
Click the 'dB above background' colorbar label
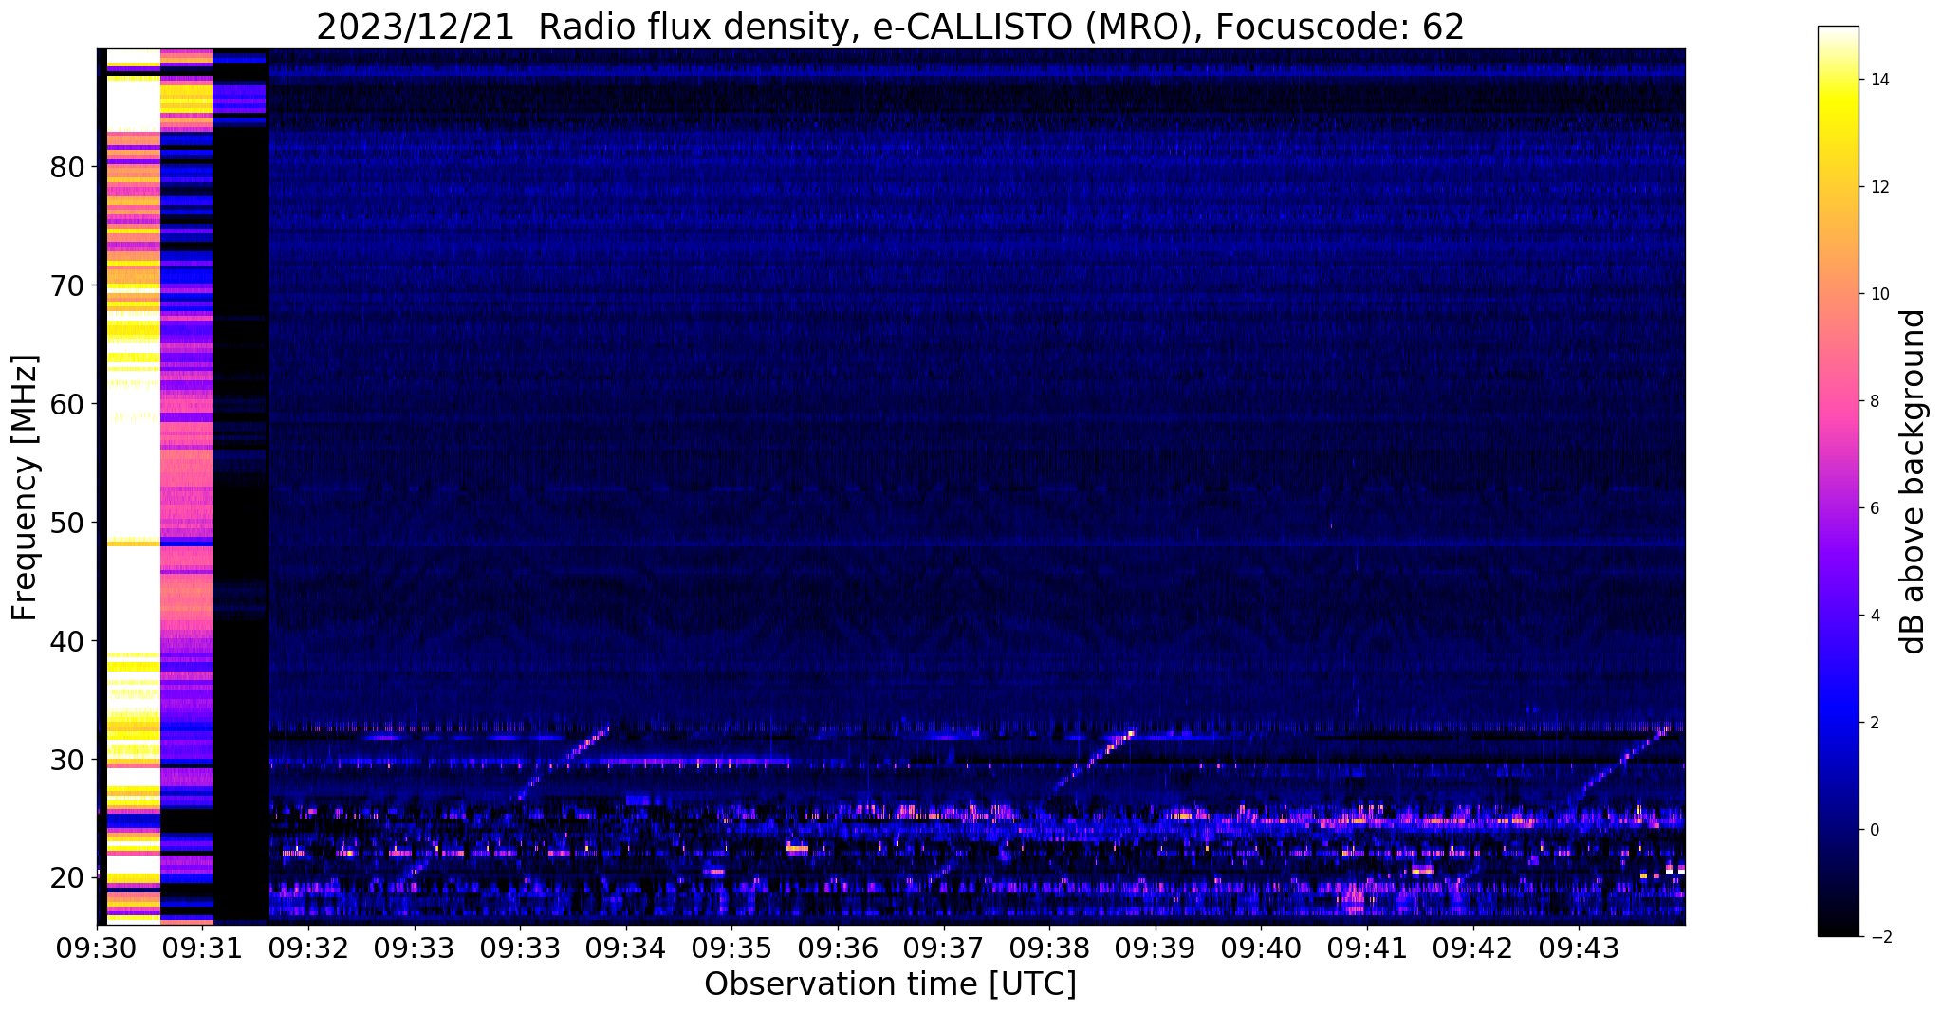click(1914, 482)
